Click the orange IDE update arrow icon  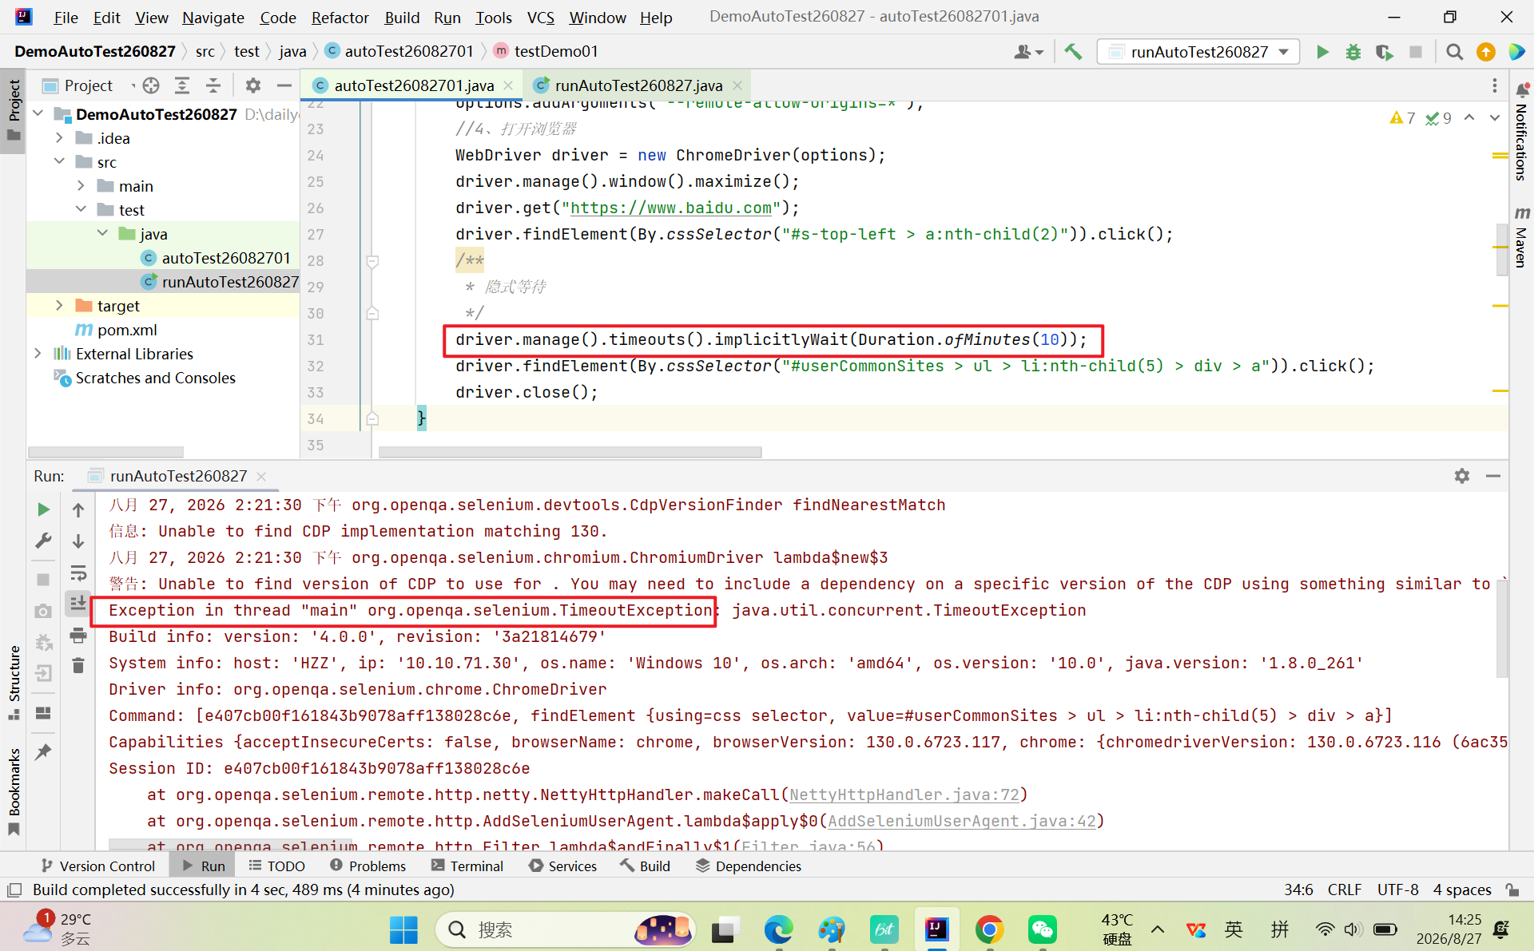[1485, 52]
